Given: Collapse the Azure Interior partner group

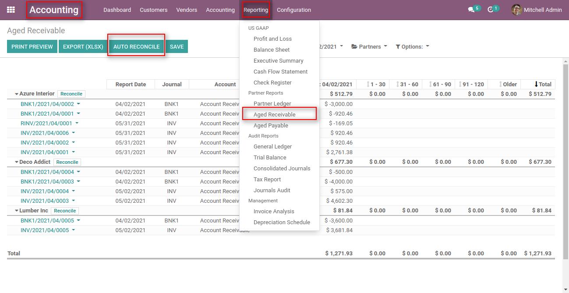Looking at the screenshot, I should tap(17, 94).
